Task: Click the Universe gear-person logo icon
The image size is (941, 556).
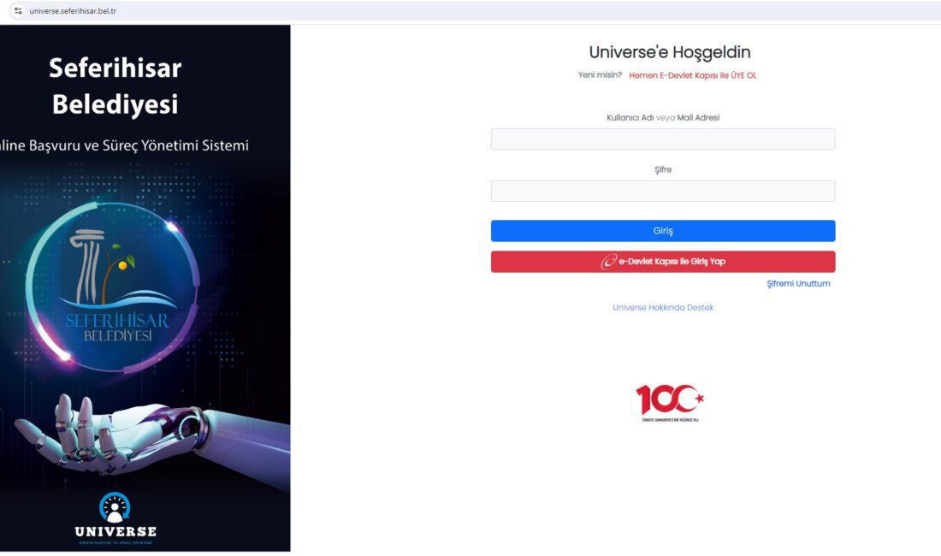Action: [x=115, y=507]
